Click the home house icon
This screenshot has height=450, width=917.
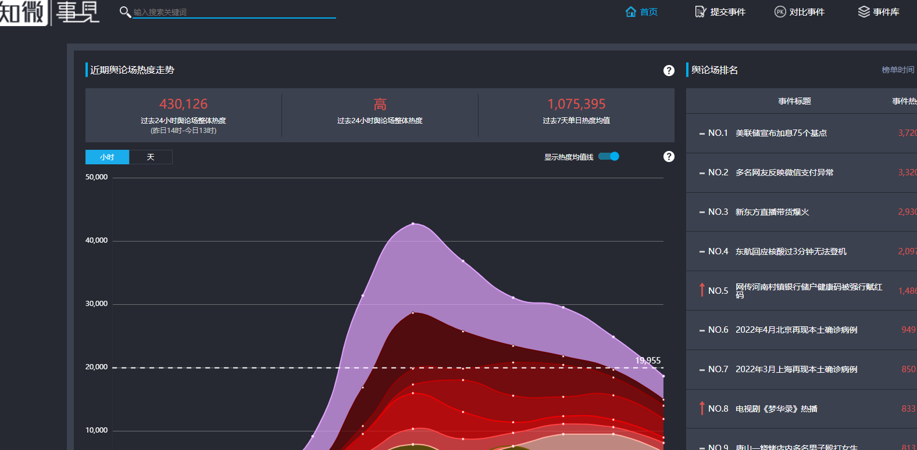pos(631,12)
